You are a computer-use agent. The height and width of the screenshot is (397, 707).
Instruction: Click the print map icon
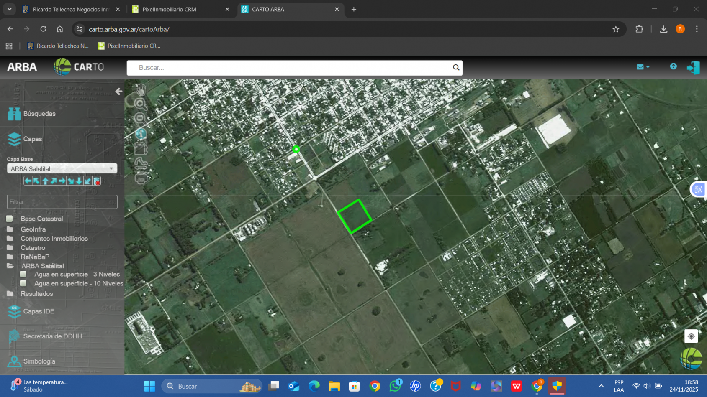pyautogui.click(x=141, y=178)
